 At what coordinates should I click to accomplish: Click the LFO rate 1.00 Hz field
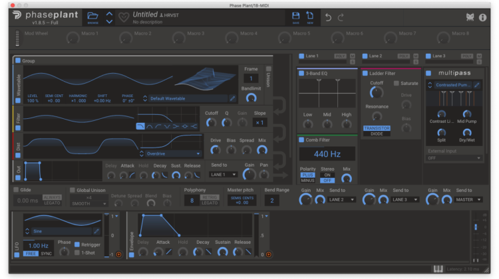[x=38, y=246]
